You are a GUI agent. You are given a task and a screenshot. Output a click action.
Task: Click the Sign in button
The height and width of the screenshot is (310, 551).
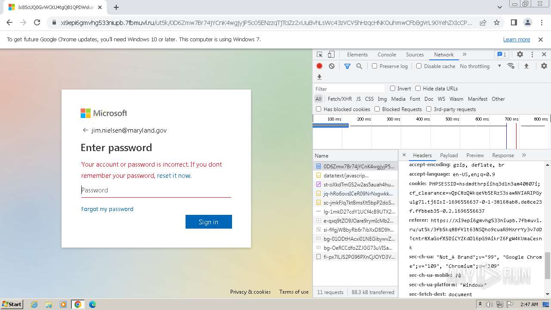pyautogui.click(x=209, y=222)
